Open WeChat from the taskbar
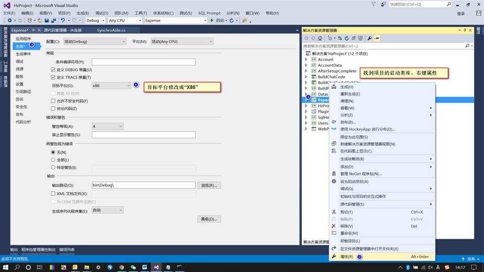The image size is (484, 272). point(133,267)
